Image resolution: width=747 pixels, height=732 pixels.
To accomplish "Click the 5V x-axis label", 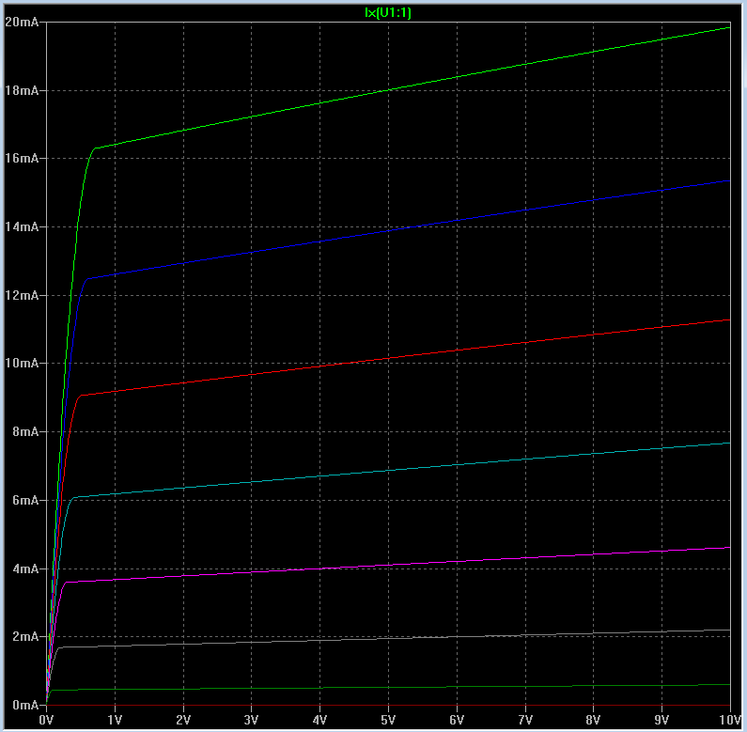I will [388, 720].
